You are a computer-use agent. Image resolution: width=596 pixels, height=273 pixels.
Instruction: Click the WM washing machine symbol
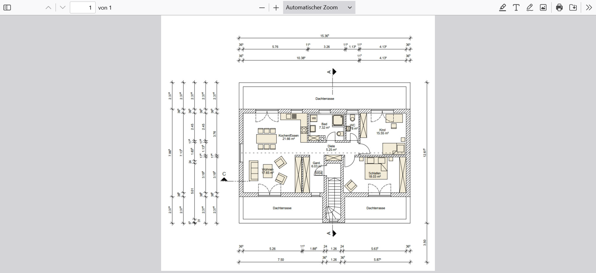[314, 118]
